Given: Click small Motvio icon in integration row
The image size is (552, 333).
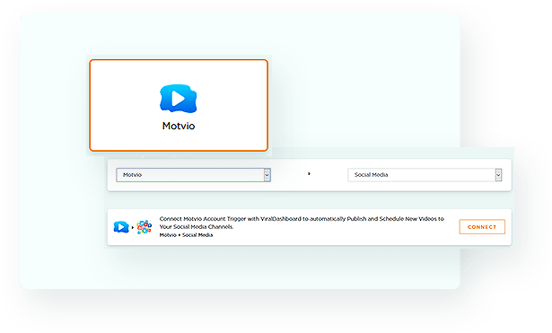Looking at the screenshot, I should pyautogui.click(x=121, y=227).
